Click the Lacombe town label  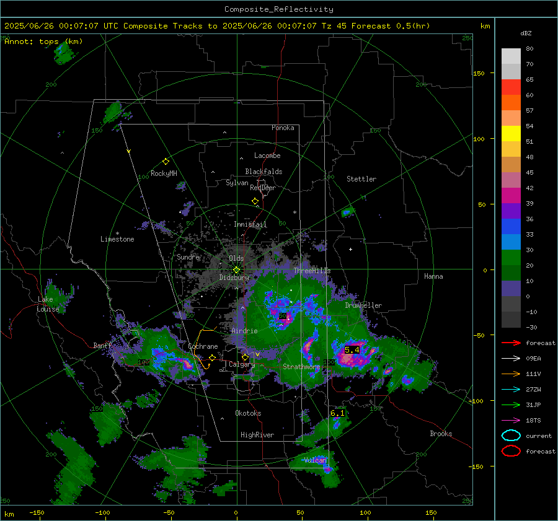click(x=267, y=155)
